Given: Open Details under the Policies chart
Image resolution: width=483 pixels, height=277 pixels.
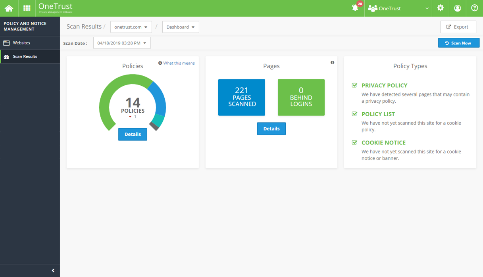Looking at the screenshot, I should (x=133, y=134).
